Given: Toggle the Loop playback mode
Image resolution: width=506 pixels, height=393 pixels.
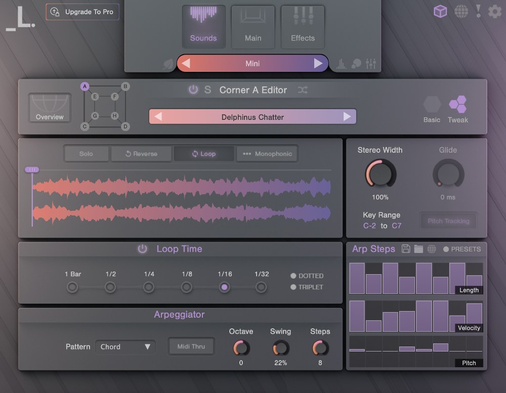Looking at the screenshot, I should point(204,153).
